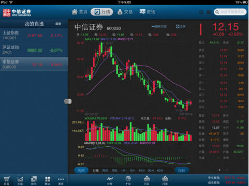Image resolution: width=249 pixels, height=186 pixels.
Task: Click the CITIC Securities logo
Action: coord(17,13)
